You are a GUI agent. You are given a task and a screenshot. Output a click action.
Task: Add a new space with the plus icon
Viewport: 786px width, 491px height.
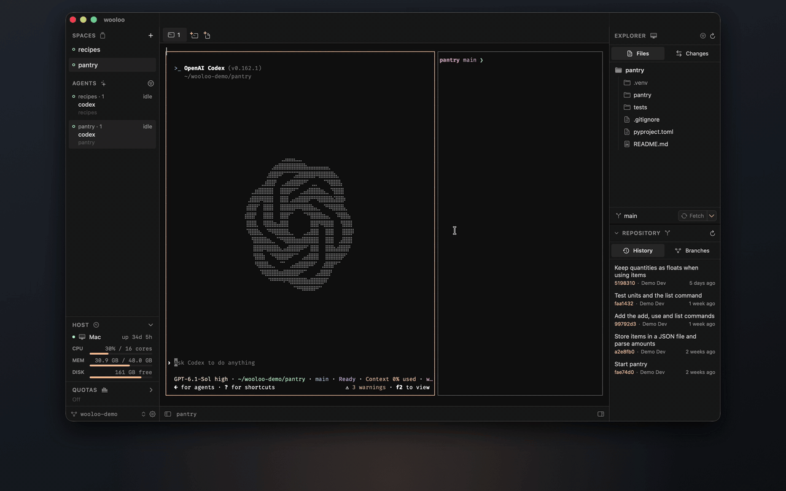point(150,36)
